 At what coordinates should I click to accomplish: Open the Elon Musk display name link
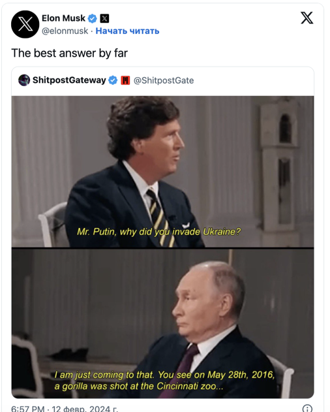point(63,18)
